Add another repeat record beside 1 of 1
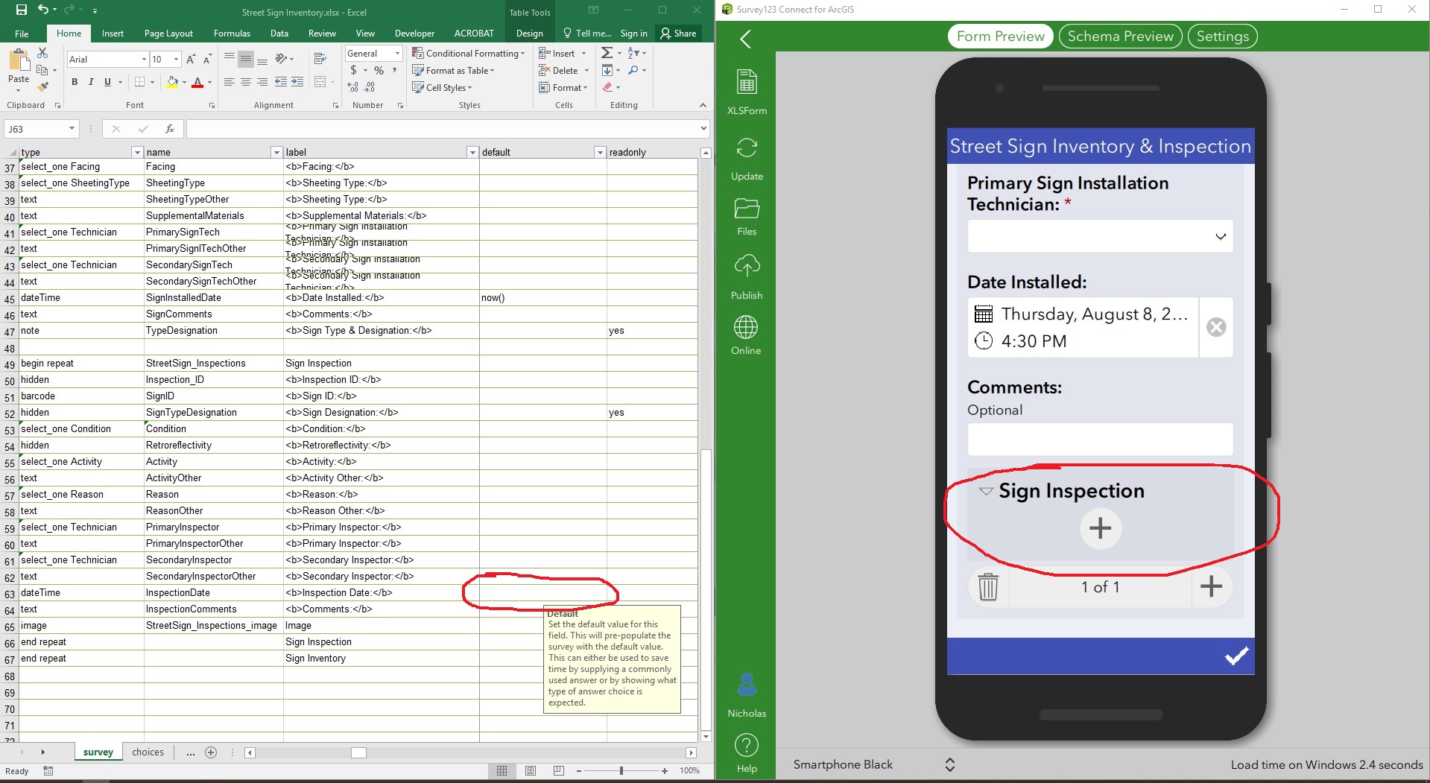This screenshot has height=783, width=1430. point(1211,586)
